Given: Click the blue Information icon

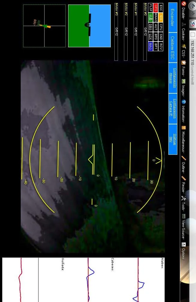Looking at the screenshot, I should point(184,102).
